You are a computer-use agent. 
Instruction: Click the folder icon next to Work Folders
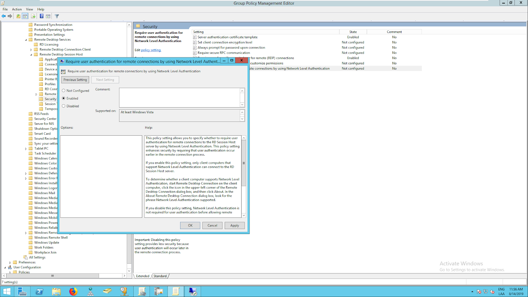(x=31, y=247)
